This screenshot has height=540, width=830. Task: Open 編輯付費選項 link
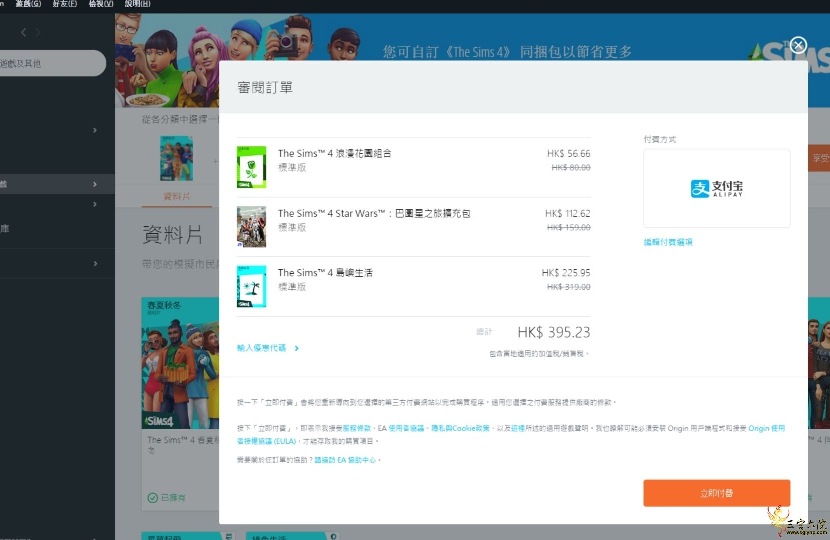pyautogui.click(x=668, y=242)
